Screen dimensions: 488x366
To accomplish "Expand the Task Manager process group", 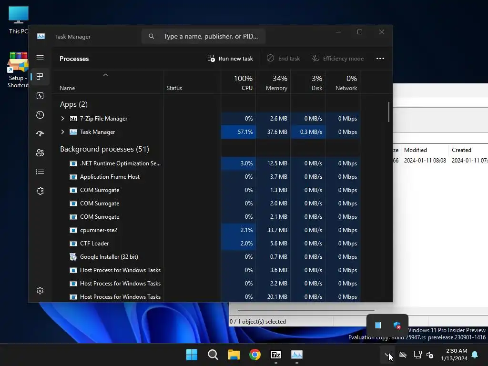I will [x=62, y=132].
